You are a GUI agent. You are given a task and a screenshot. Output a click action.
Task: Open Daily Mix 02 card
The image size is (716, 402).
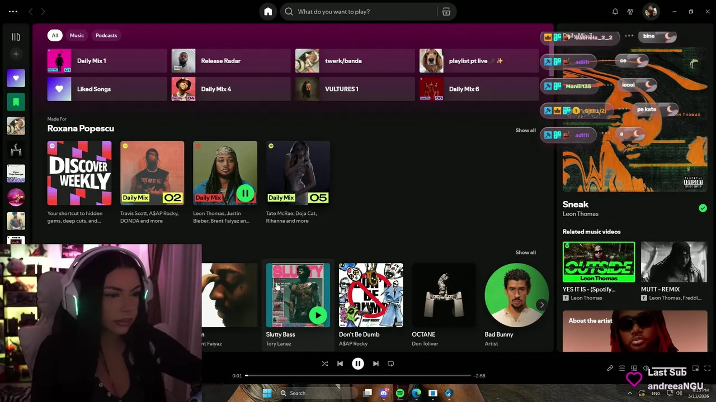[152, 183]
